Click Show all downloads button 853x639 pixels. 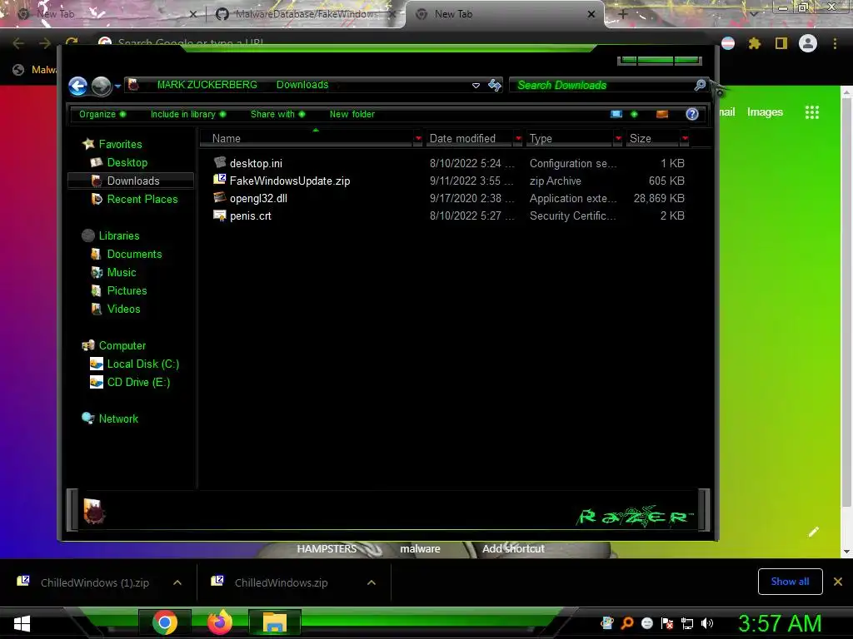point(790,582)
